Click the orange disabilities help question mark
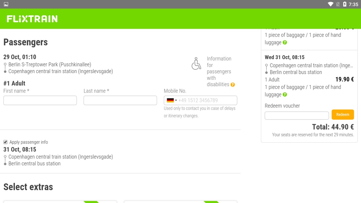This screenshot has width=361, height=203. 233,85
